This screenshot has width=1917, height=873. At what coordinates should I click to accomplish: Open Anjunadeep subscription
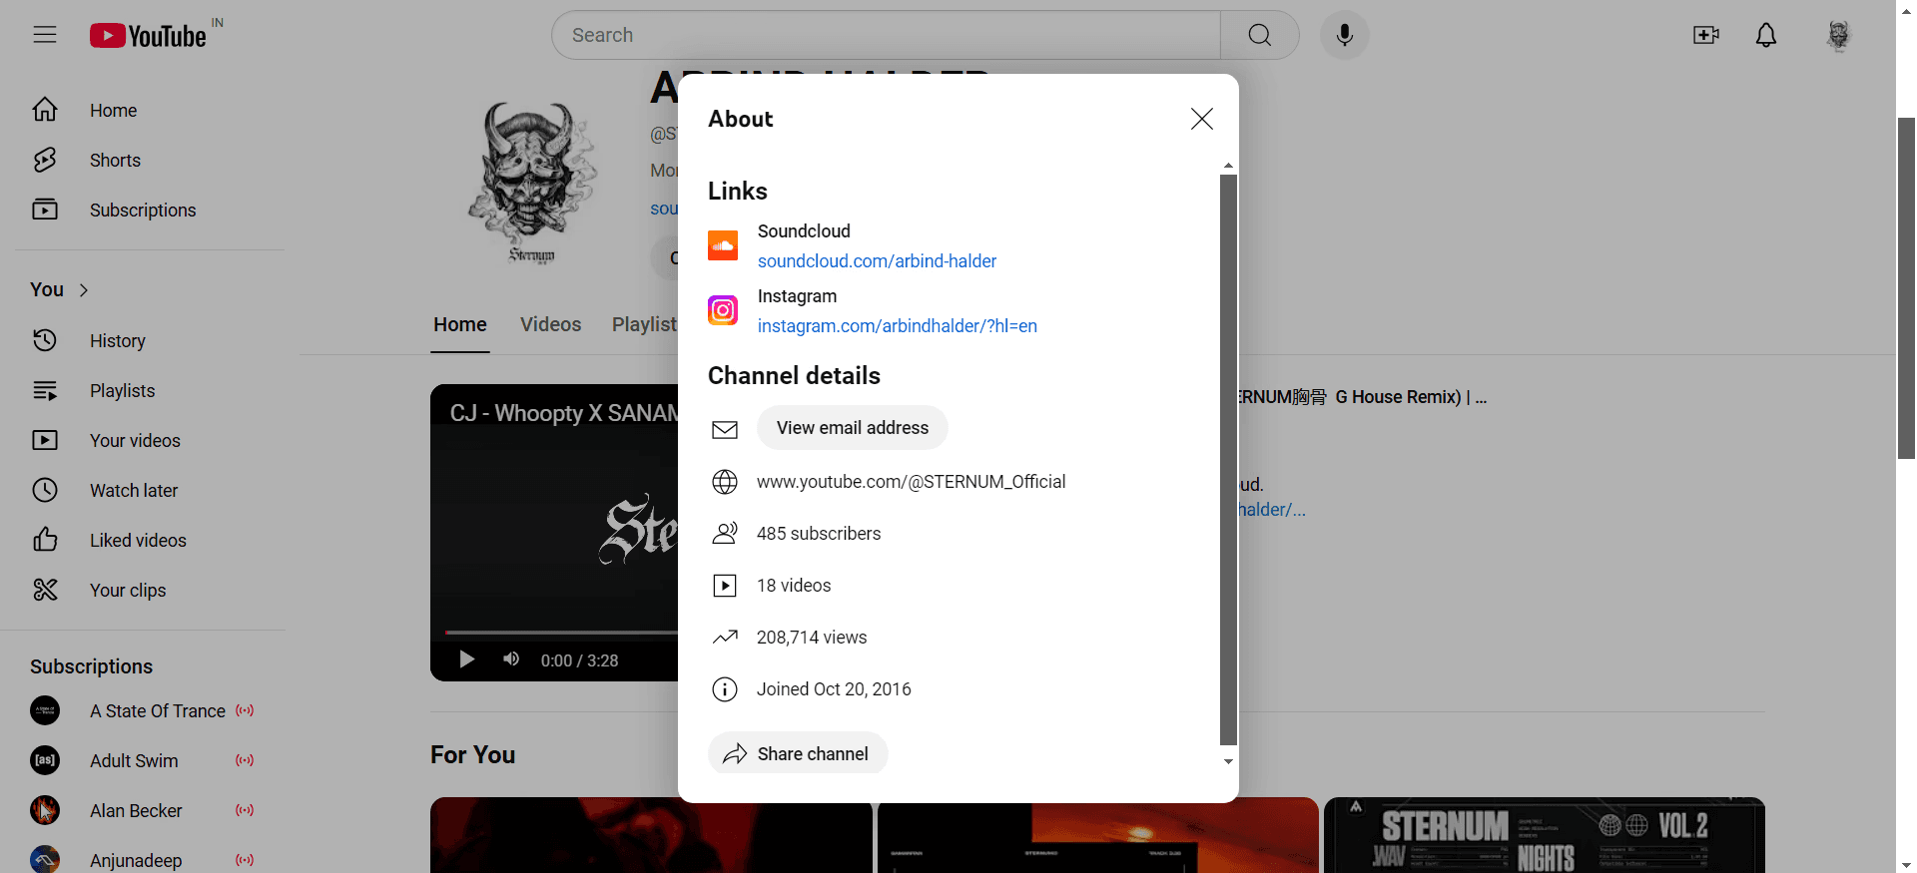click(150, 859)
